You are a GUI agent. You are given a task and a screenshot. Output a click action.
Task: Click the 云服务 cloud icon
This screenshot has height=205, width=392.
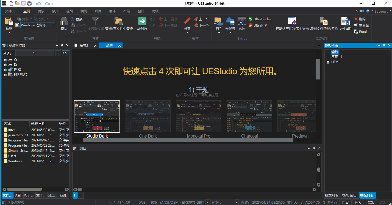230,21
